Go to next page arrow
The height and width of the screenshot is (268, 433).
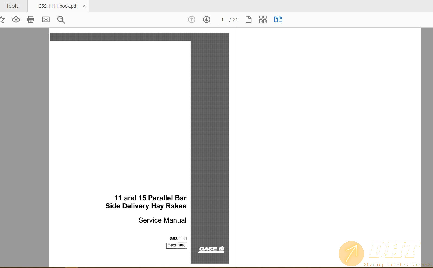207,19
